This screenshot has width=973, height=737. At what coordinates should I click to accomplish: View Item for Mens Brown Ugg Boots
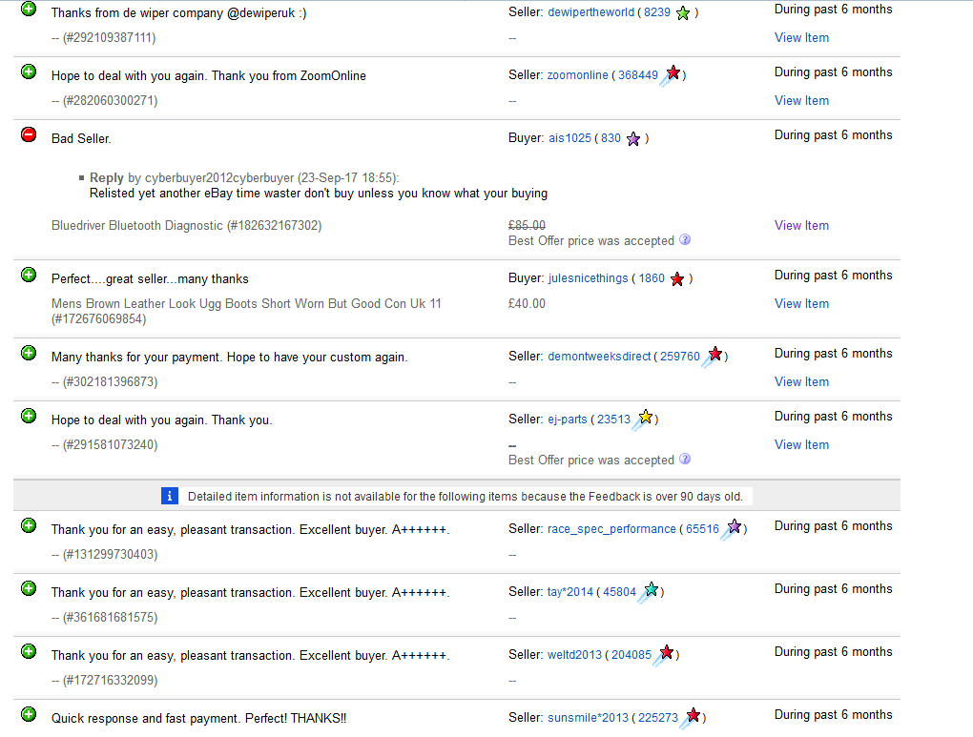[801, 304]
